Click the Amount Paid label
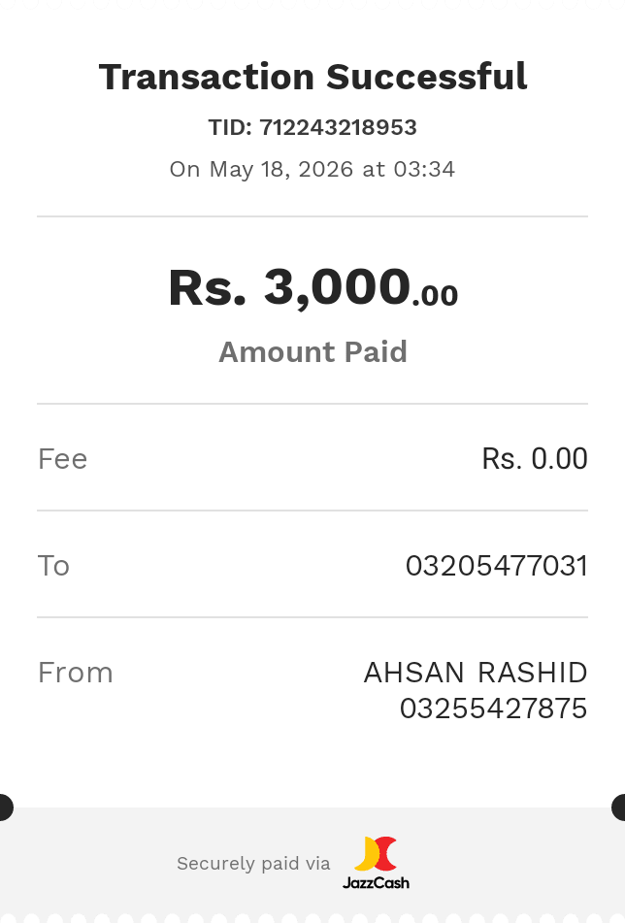 click(x=312, y=352)
